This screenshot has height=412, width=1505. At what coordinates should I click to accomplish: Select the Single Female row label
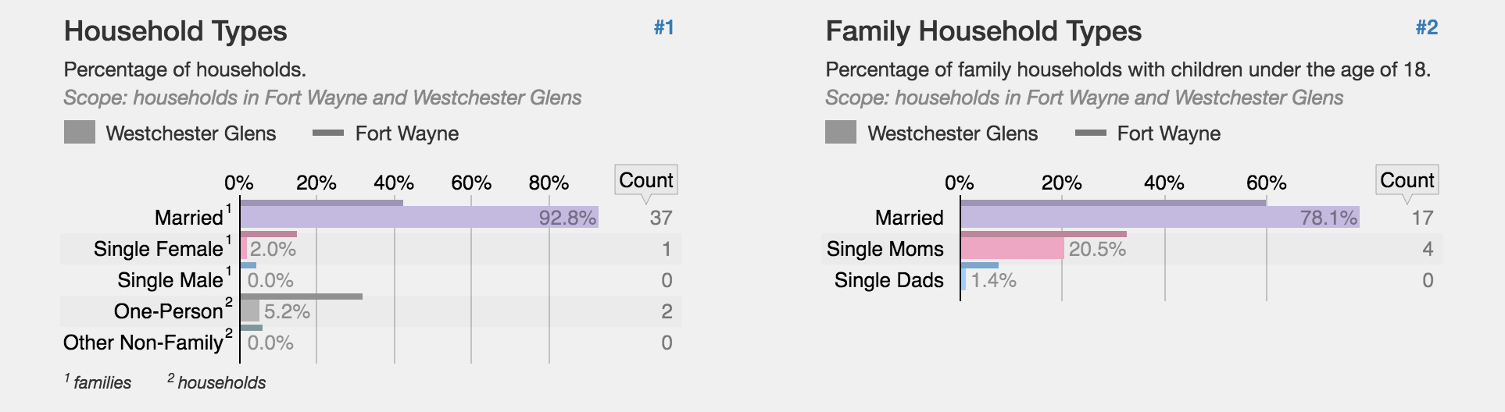click(158, 249)
